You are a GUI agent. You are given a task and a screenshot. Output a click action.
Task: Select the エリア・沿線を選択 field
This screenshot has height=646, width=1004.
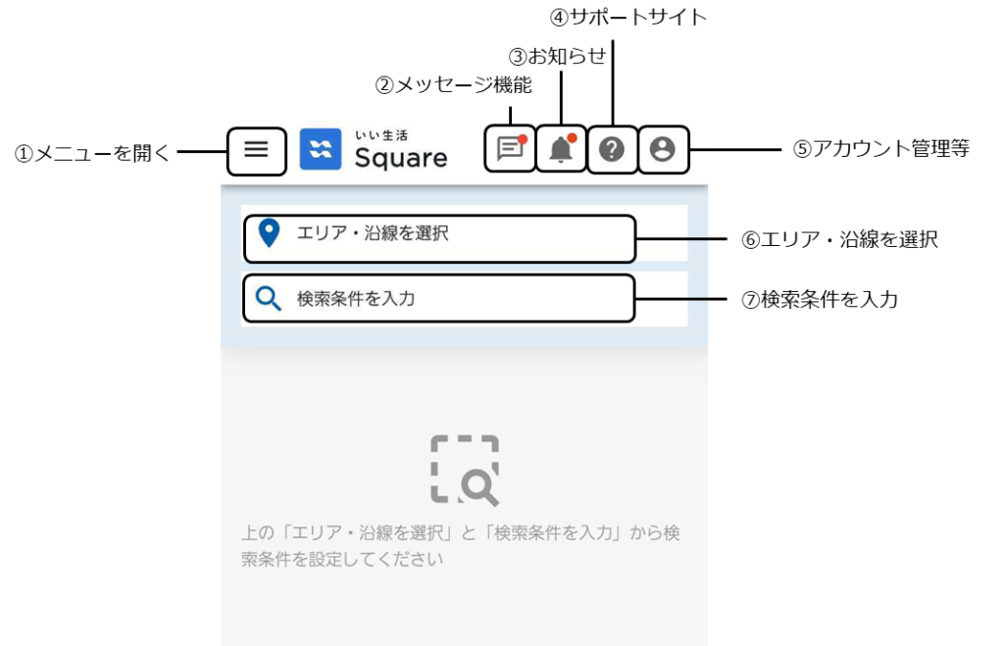click(x=439, y=239)
